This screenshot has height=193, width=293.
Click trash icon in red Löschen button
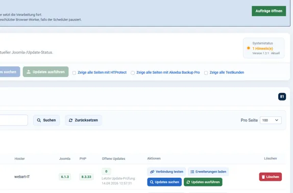(x=263, y=177)
